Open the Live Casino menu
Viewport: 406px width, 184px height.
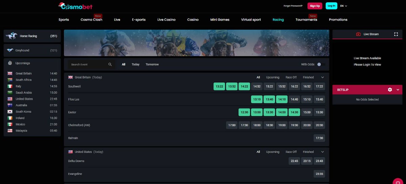(x=166, y=20)
